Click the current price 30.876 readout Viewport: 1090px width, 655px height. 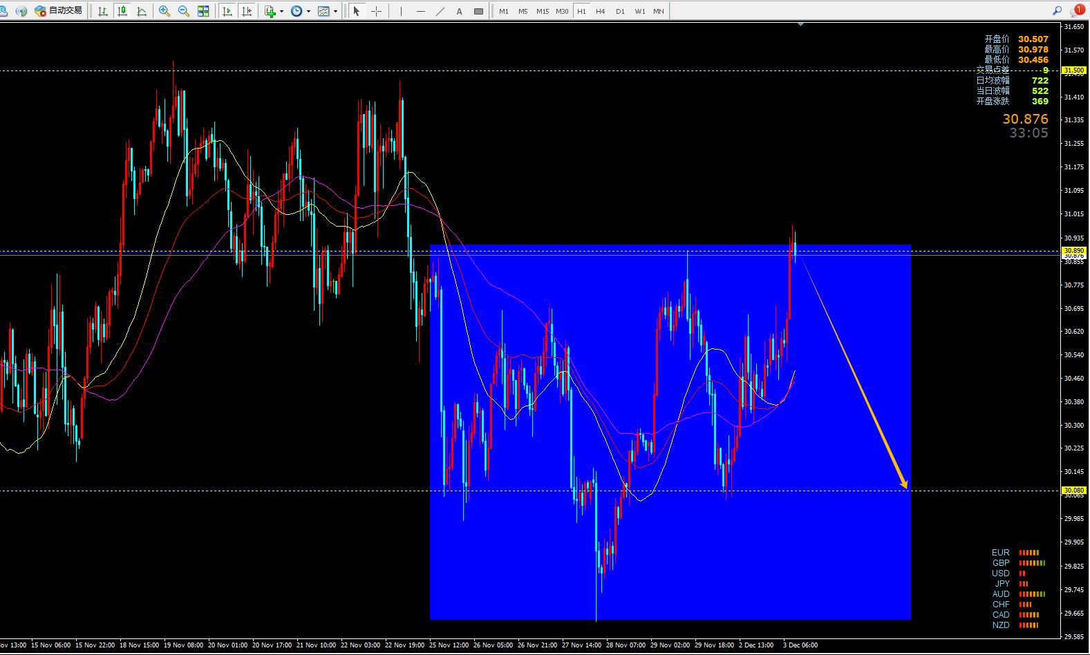[x=1026, y=119]
